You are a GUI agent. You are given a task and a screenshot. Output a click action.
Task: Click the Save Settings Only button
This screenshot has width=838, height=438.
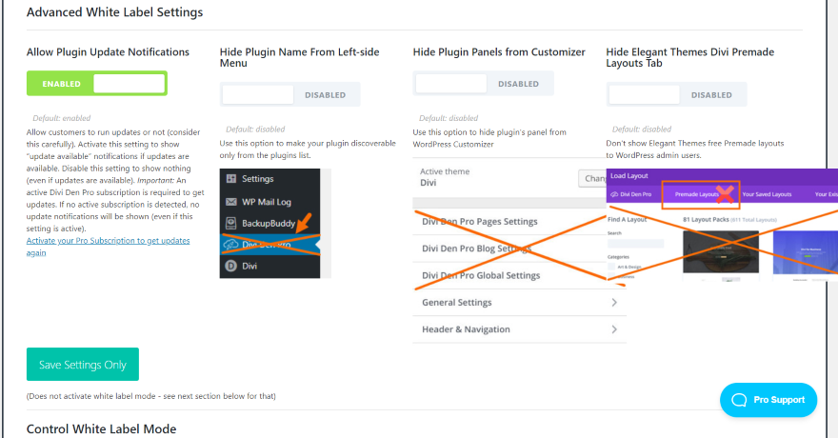point(83,365)
